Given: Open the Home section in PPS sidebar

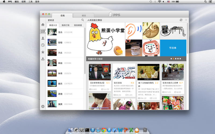Looking at the screenshot, I should [x=43, y=25].
